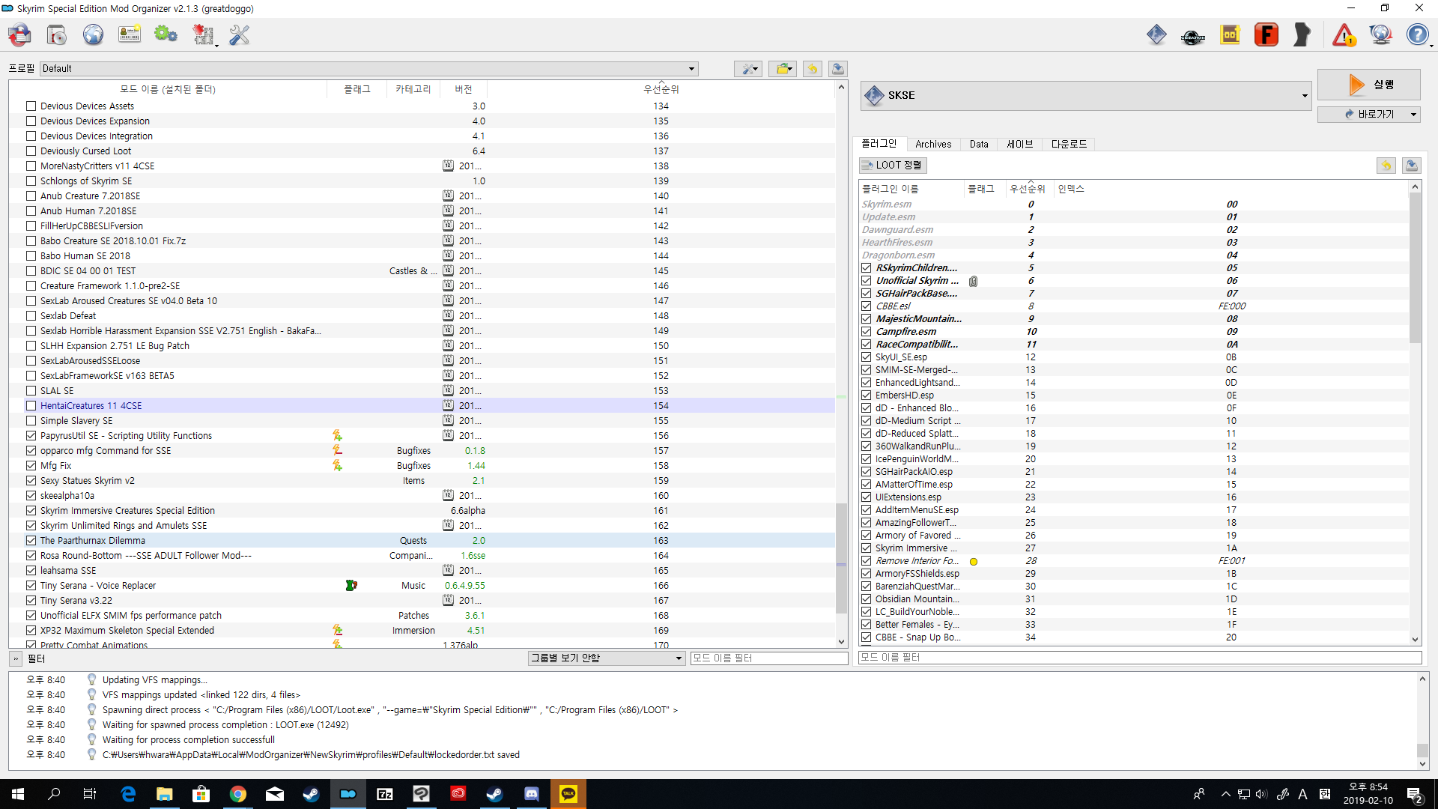Click the mod list vertical scrollbar thumb
This screenshot has height=809, width=1438.
(841, 558)
